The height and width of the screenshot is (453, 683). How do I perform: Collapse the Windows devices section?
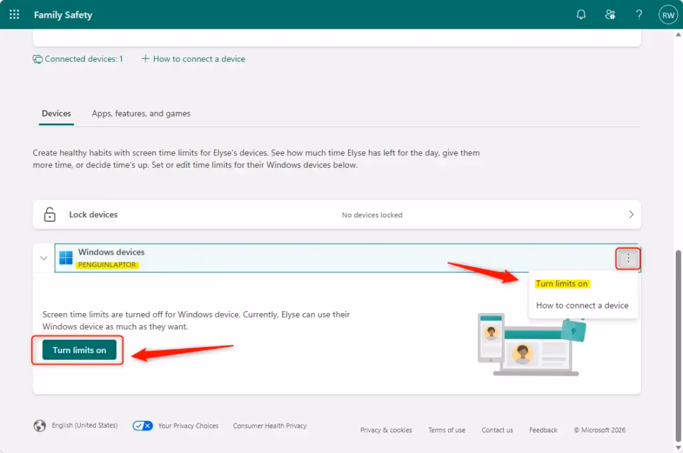pyautogui.click(x=43, y=258)
